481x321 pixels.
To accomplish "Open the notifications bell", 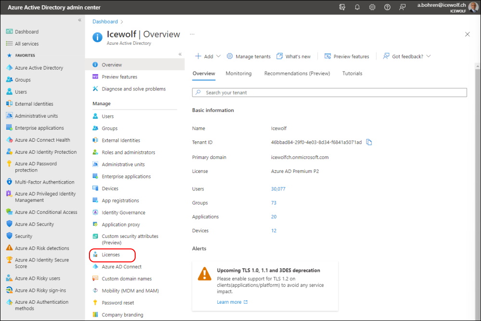I will pyautogui.click(x=357, y=7).
